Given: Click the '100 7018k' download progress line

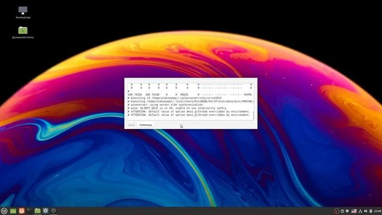Looking at the screenshot, I should pos(190,94).
